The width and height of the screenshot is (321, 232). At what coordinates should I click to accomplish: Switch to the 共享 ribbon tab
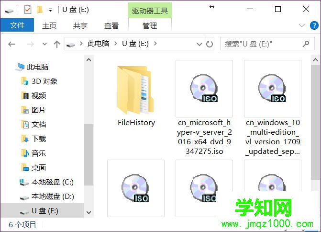80,25
